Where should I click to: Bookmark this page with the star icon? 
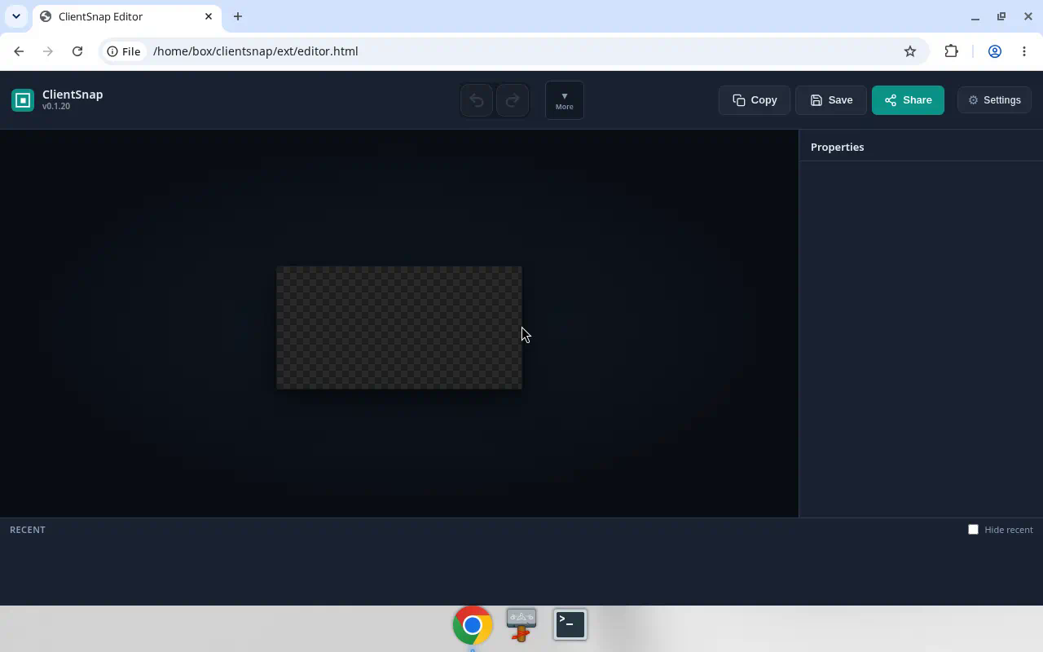[910, 51]
